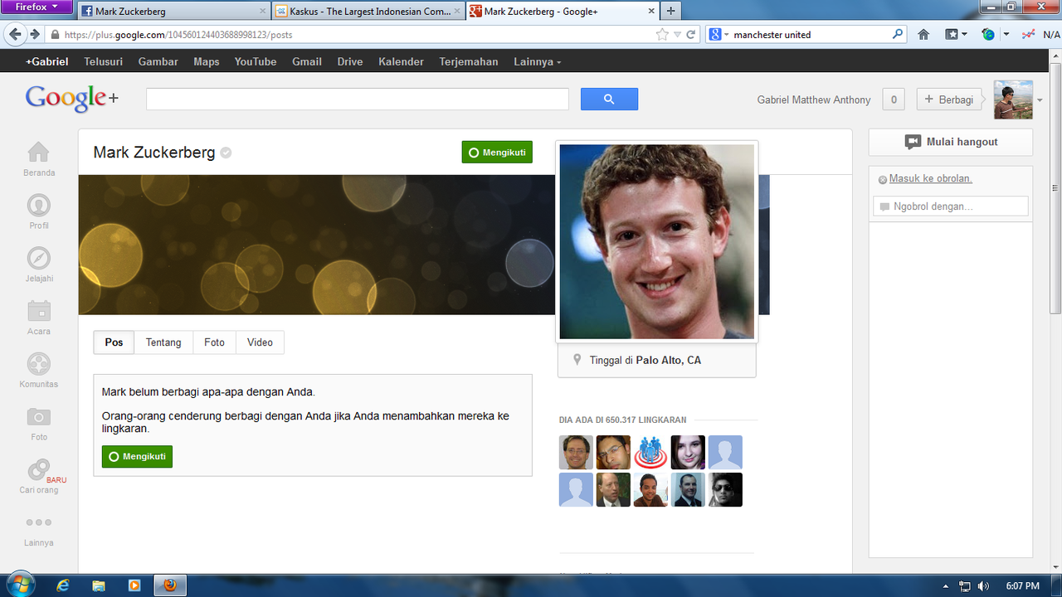Switch to the Kaskus browser tab
This screenshot has width=1062, height=597.
click(x=368, y=12)
